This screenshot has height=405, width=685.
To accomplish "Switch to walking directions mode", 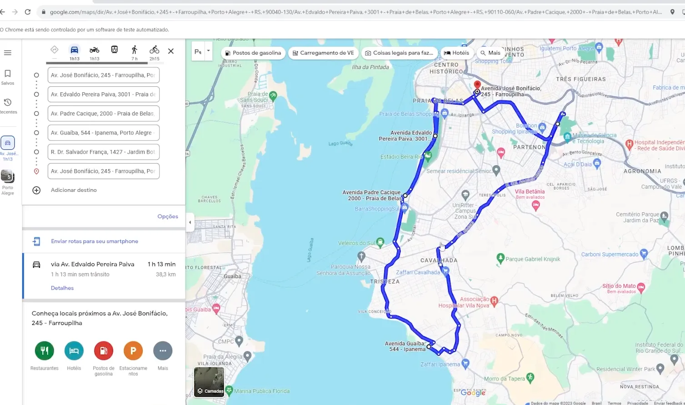I will [135, 50].
